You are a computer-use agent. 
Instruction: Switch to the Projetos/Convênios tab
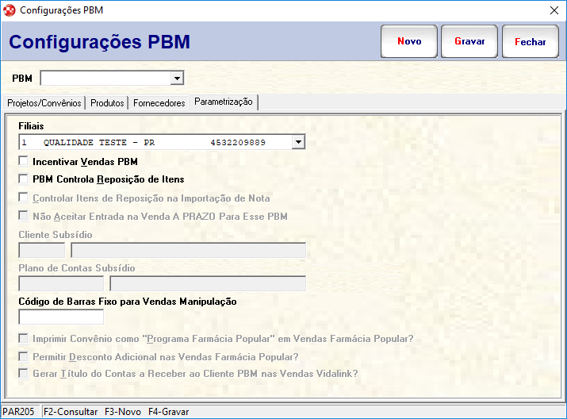(x=44, y=103)
